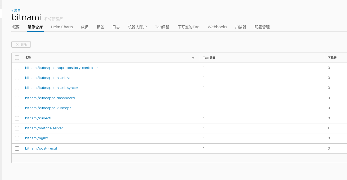Viewport: 347px width, 180px height.
Task: Open the bitnami/metrics-server repository link
Action: (x=44, y=128)
